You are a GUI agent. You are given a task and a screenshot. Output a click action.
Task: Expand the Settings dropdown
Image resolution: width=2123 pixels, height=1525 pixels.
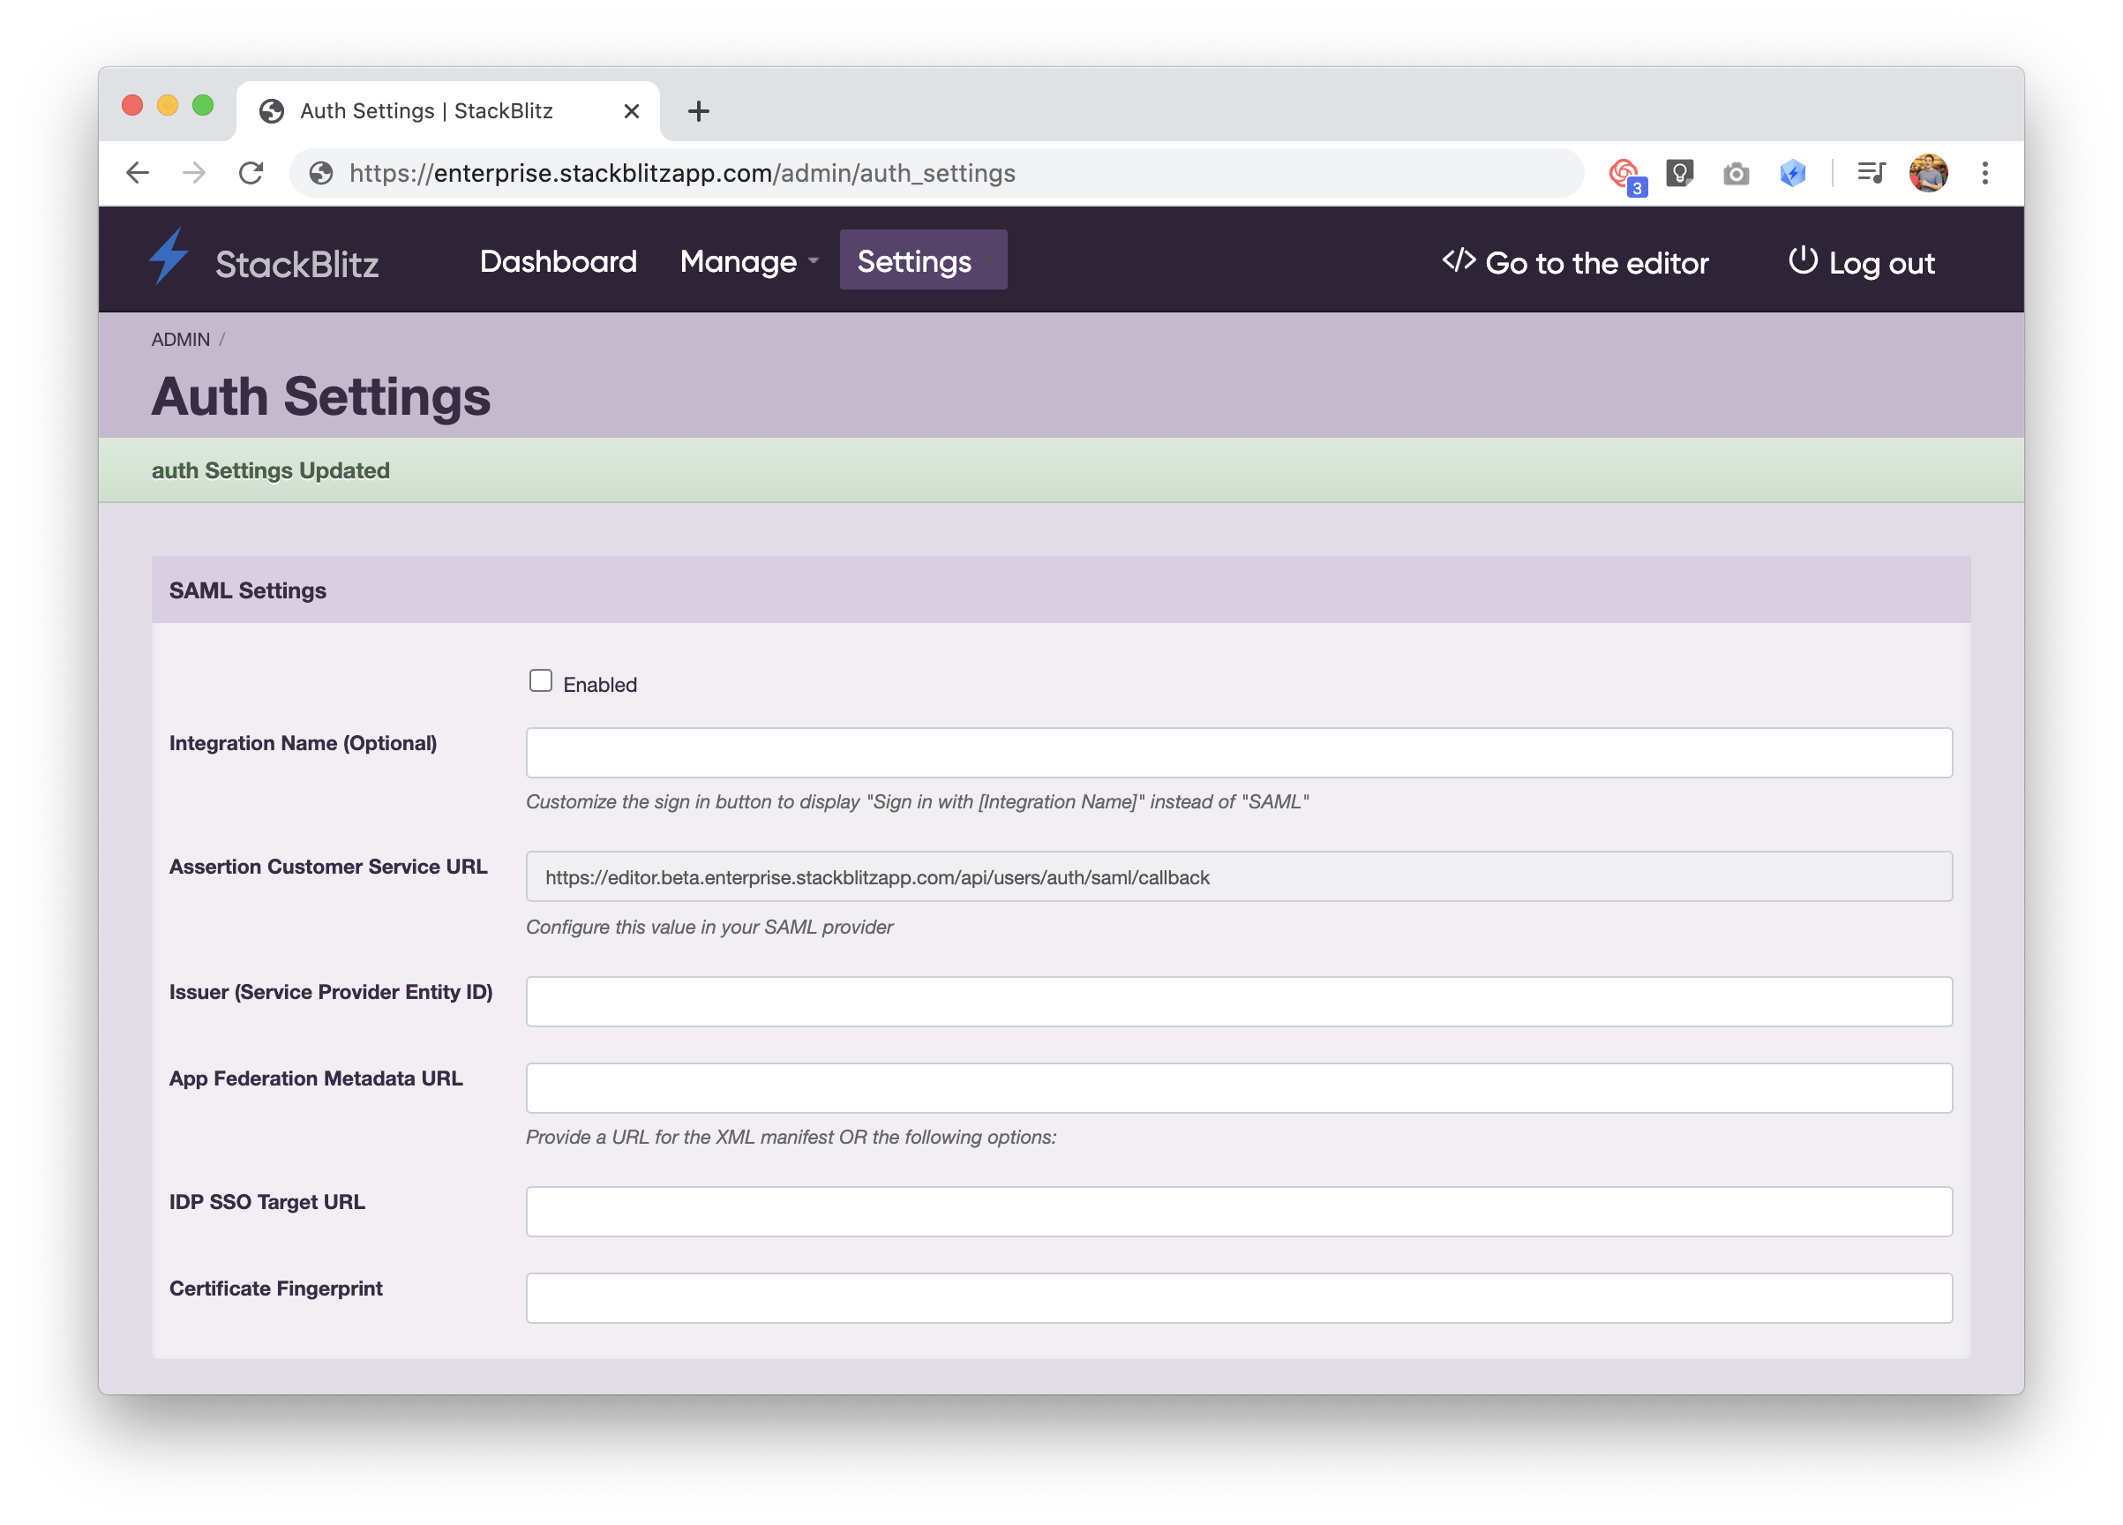pyautogui.click(x=922, y=261)
